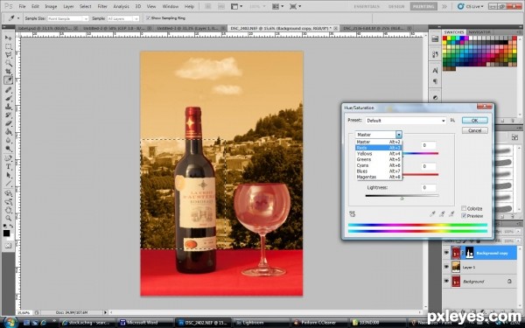The image size is (525, 328).
Task: Open the Arrange Documents dropdown
Action: click(x=277, y=6)
